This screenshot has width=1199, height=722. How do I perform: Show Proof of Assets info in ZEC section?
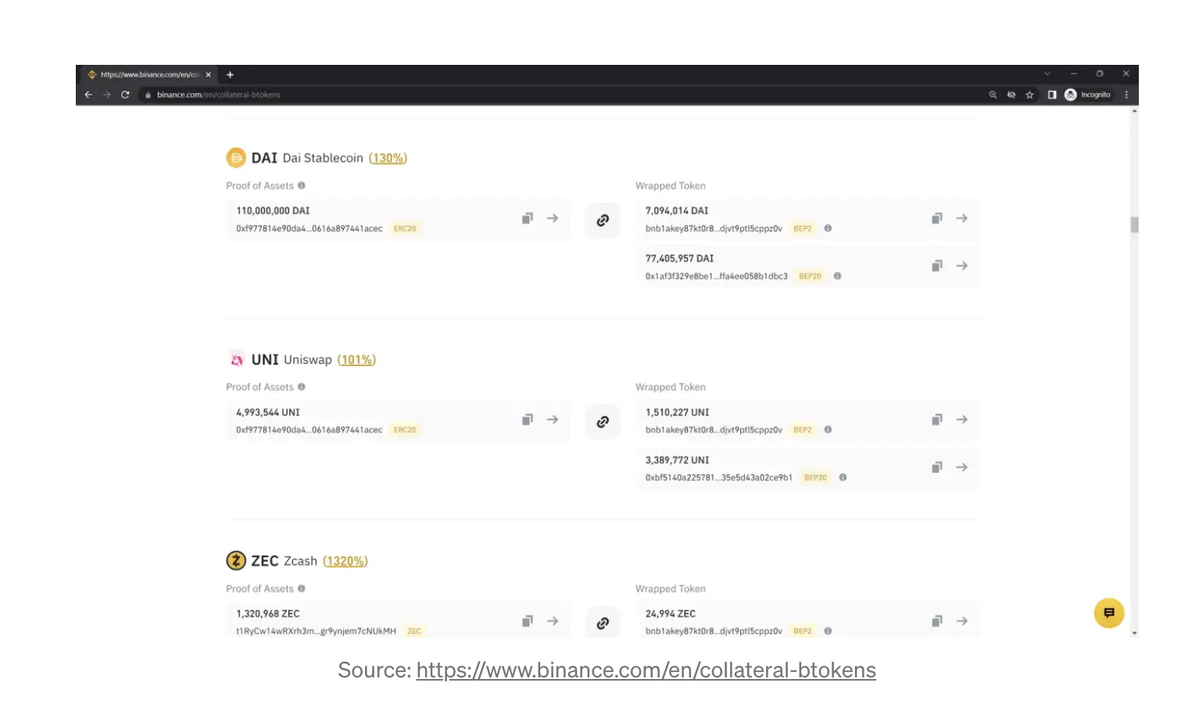point(302,589)
